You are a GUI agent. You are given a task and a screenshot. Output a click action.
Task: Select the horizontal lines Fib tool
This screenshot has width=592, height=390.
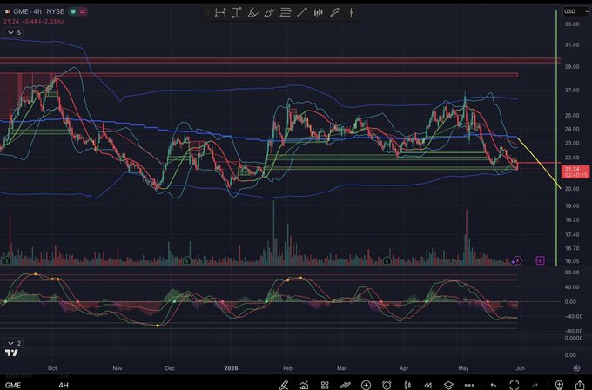click(286, 13)
